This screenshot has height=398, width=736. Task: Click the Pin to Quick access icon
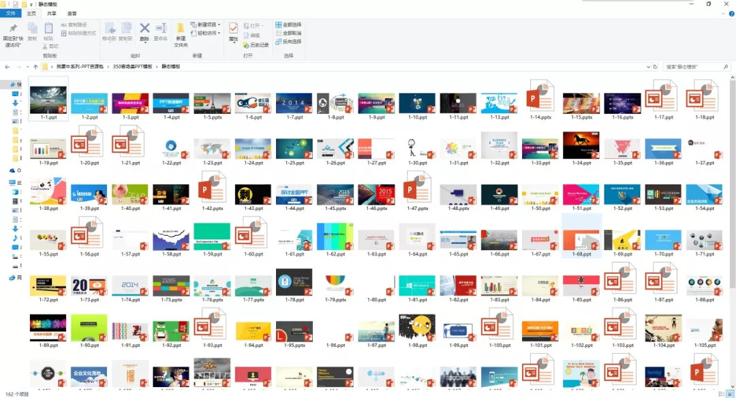tap(13, 28)
